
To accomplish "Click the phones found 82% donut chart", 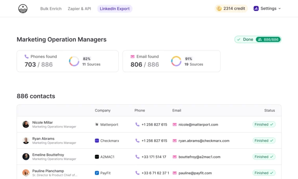I will [74, 61].
